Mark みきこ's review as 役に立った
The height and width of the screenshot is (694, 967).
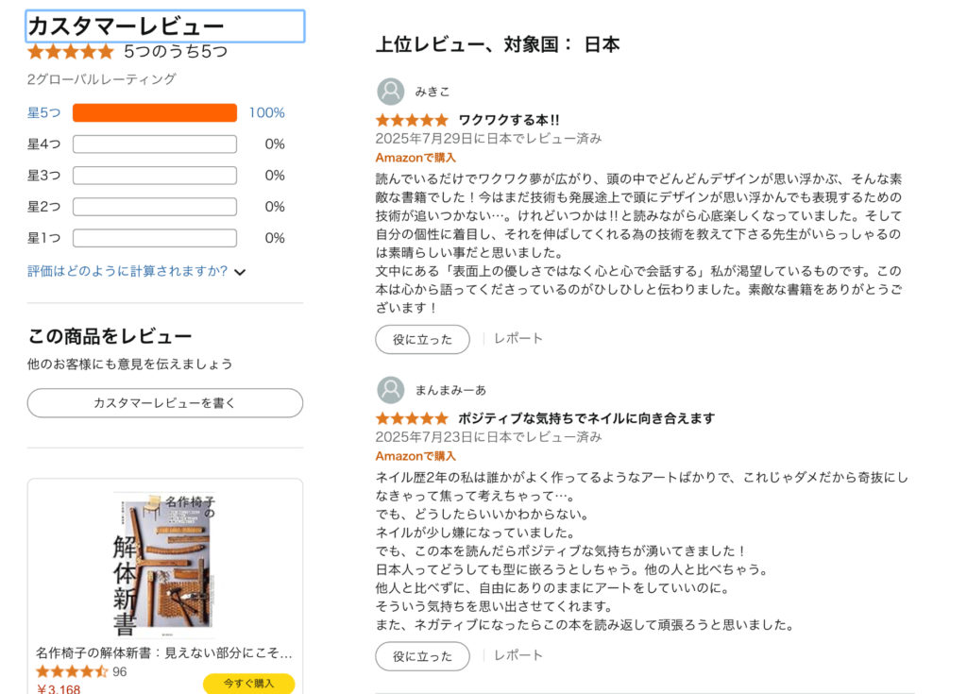(x=422, y=339)
